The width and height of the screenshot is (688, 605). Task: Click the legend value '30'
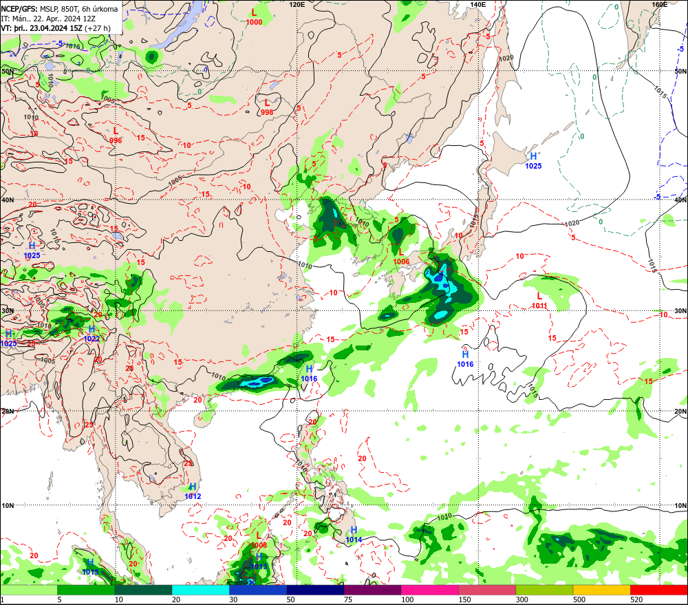pyautogui.click(x=233, y=599)
